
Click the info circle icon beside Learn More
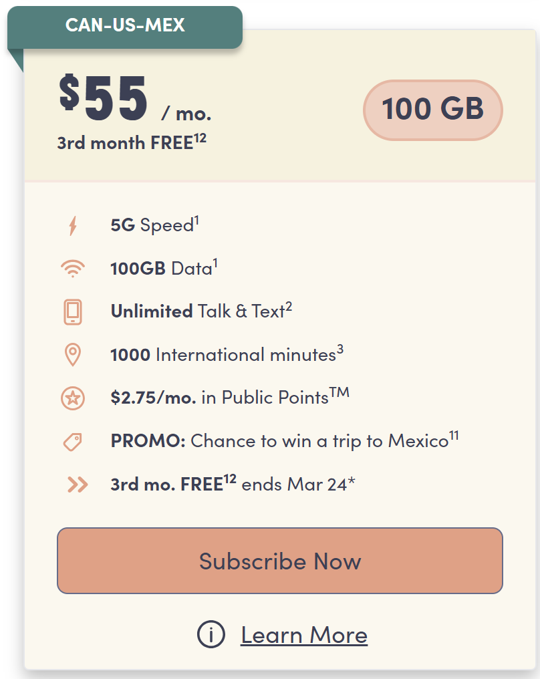point(211,635)
